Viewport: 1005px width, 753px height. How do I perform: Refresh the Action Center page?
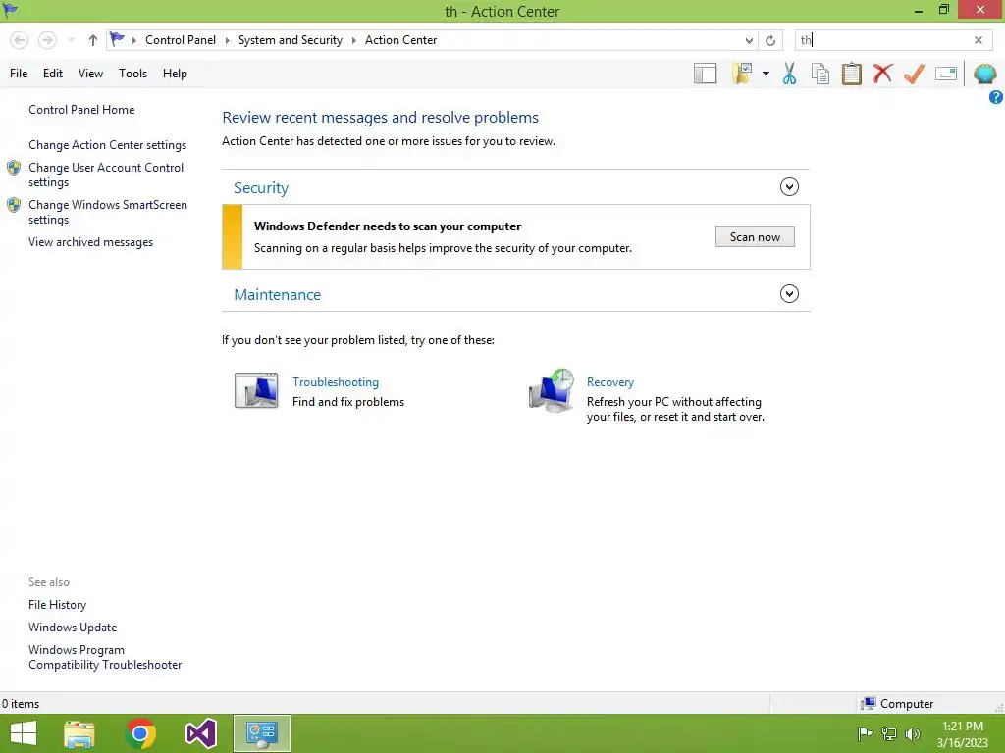(x=770, y=40)
